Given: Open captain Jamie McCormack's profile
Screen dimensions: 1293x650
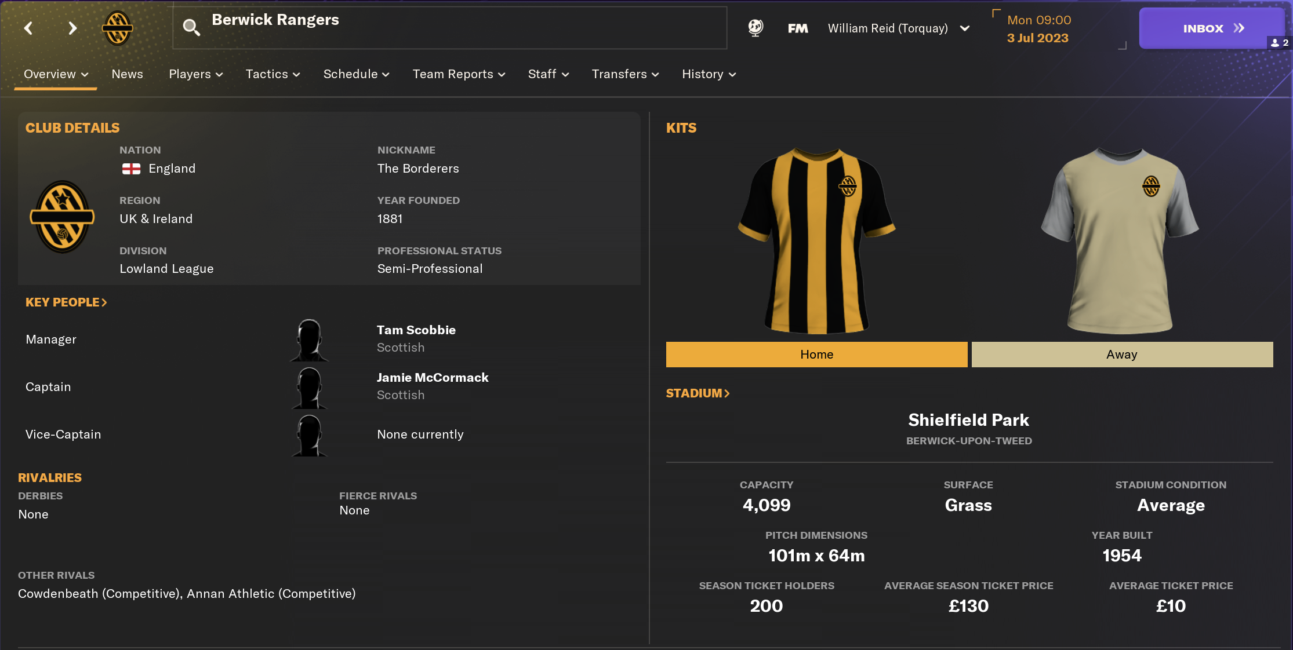Looking at the screenshot, I should [x=433, y=378].
